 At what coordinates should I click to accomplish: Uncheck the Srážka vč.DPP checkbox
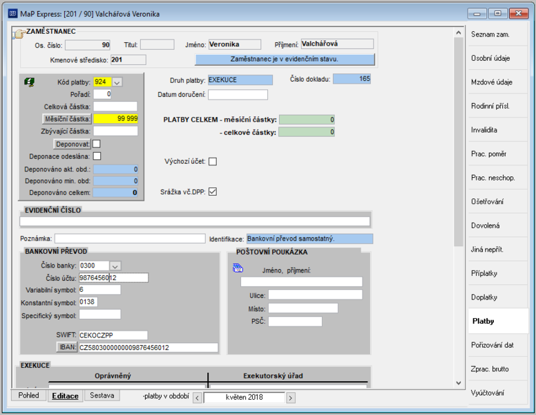click(213, 192)
